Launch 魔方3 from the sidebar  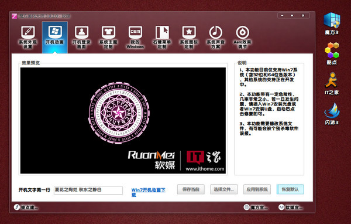pos(332,23)
